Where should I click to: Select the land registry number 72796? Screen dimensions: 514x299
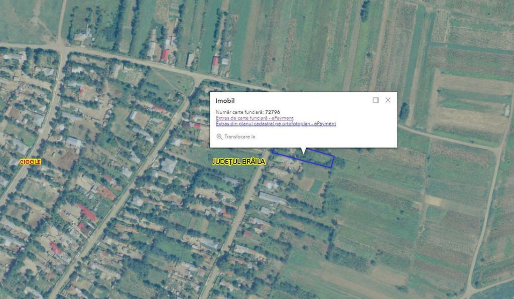(x=273, y=112)
